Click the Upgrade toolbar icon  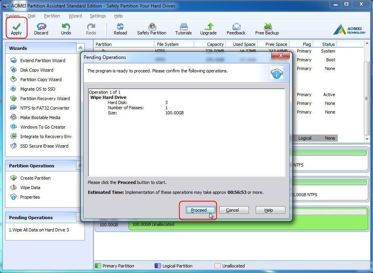point(208,29)
